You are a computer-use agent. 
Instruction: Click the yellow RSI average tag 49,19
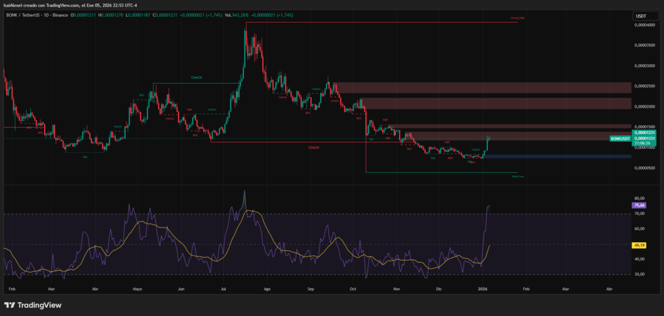point(639,245)
